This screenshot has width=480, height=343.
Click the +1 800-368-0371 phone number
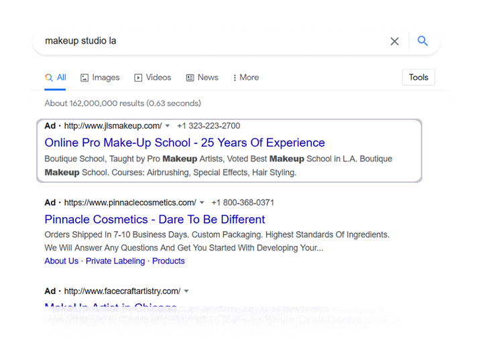(x=243, y=203)
